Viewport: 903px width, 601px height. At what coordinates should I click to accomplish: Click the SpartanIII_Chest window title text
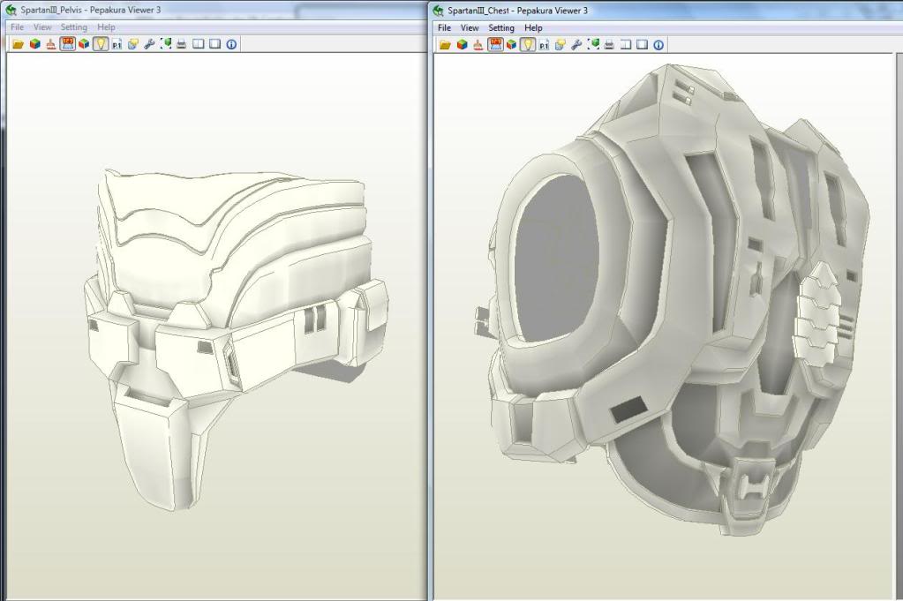pos(518,11)
